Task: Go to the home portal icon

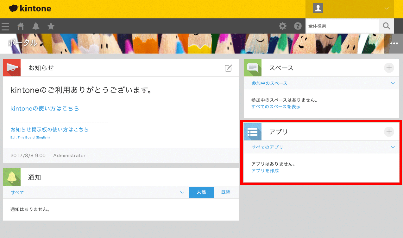Action: point(21,26)
